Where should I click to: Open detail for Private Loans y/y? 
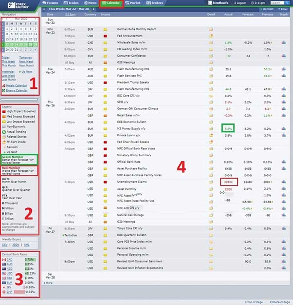coord(211,136)
